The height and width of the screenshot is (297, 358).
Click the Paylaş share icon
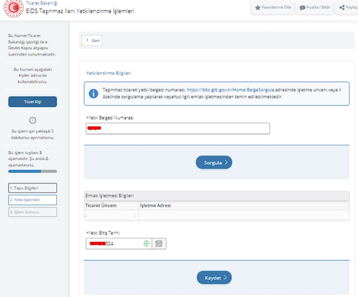[342, 8]
